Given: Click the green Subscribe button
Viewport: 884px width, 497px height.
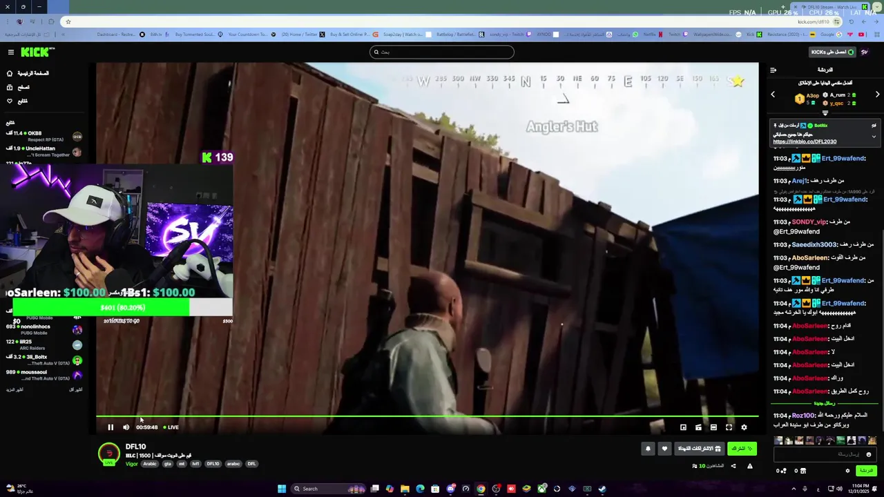Looking at the screenshot, I should pos(742,449).
